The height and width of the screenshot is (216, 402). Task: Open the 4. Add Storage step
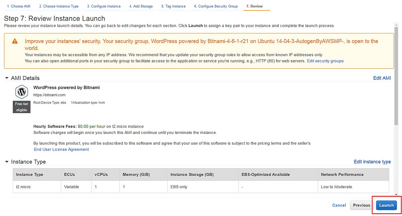tap(141, 6)
